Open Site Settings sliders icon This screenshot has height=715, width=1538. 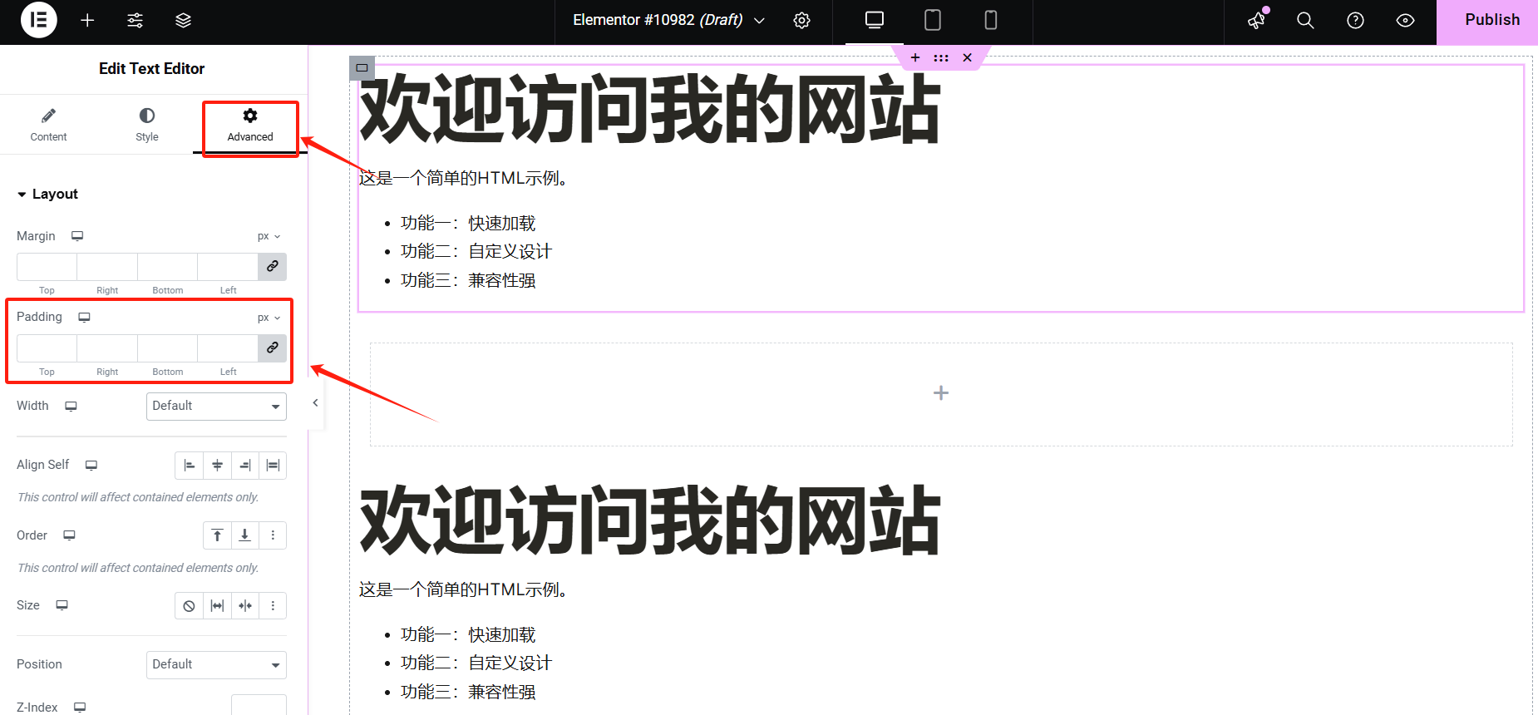coord(136,20)
